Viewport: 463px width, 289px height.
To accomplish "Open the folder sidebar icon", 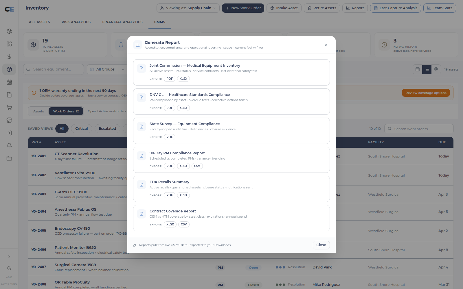I will coord(9,158).
